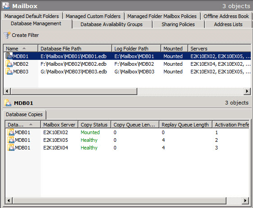Switch to the Database Availability Groups tab
This screenshot has height=208, width=253.
(112, 24)
